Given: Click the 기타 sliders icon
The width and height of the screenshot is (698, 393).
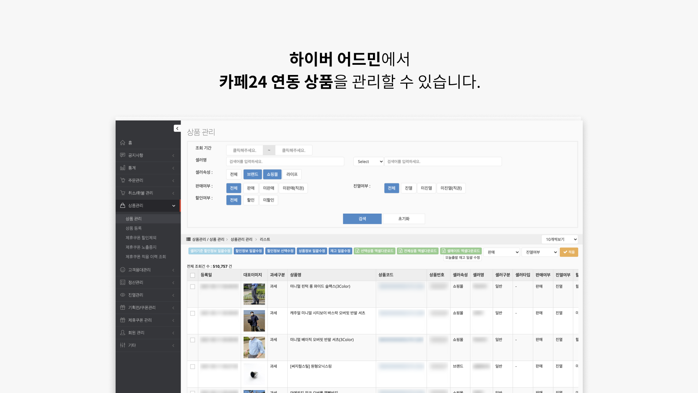Looking at the screenshot, I should [123, 345].
